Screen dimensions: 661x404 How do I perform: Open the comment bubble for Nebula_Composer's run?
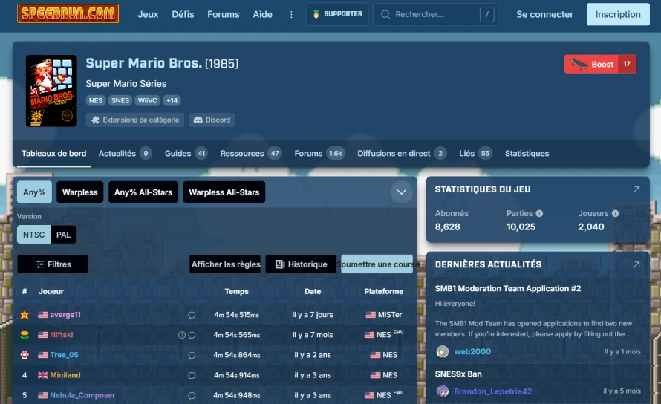click(x=192, y=396)
